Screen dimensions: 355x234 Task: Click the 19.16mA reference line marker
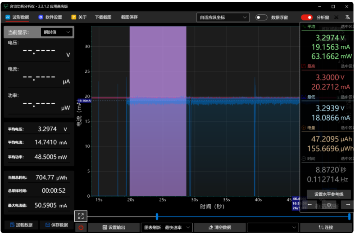(x=84, y=101)
